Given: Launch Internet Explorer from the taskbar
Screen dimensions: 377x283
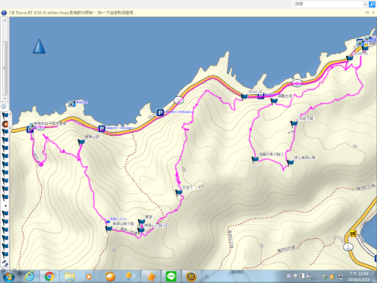Looking at the screenshot, I should coord(29,277).
